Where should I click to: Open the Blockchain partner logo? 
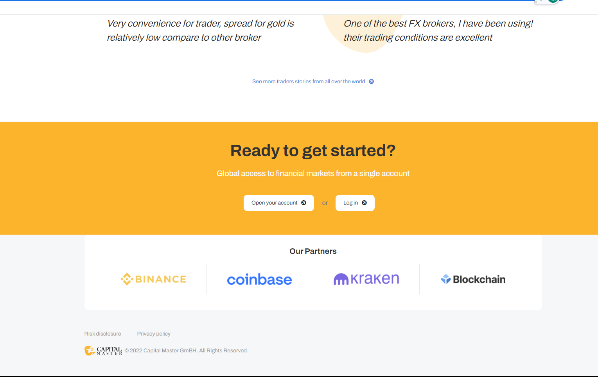pos(473,279)
